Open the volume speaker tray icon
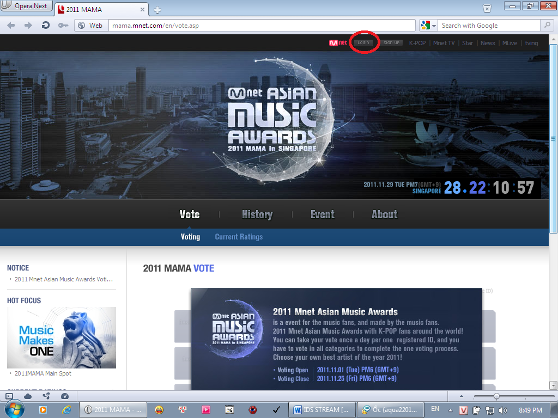Image resolution: width=558 pixels, height=418 pixels. click(503, 410)
